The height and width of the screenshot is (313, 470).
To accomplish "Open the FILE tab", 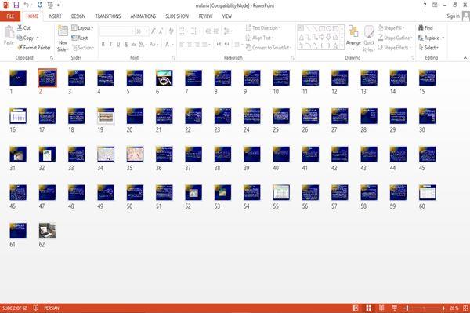I will click(x=10, y=16).
